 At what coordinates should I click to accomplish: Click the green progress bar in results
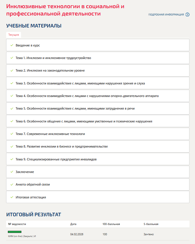(15, 232)
